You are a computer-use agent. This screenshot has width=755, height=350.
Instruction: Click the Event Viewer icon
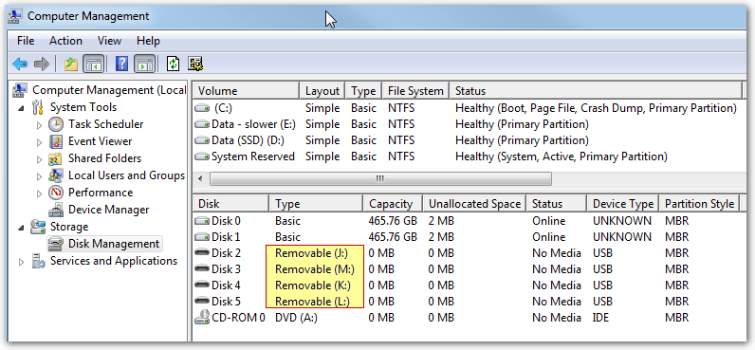(56, 141)
